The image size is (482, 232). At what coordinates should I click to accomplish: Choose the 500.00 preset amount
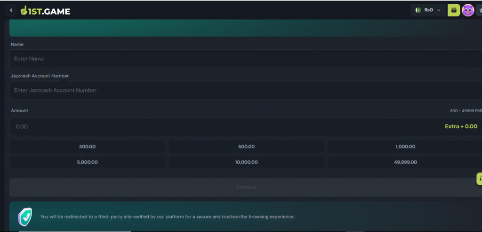coord(246,147)
